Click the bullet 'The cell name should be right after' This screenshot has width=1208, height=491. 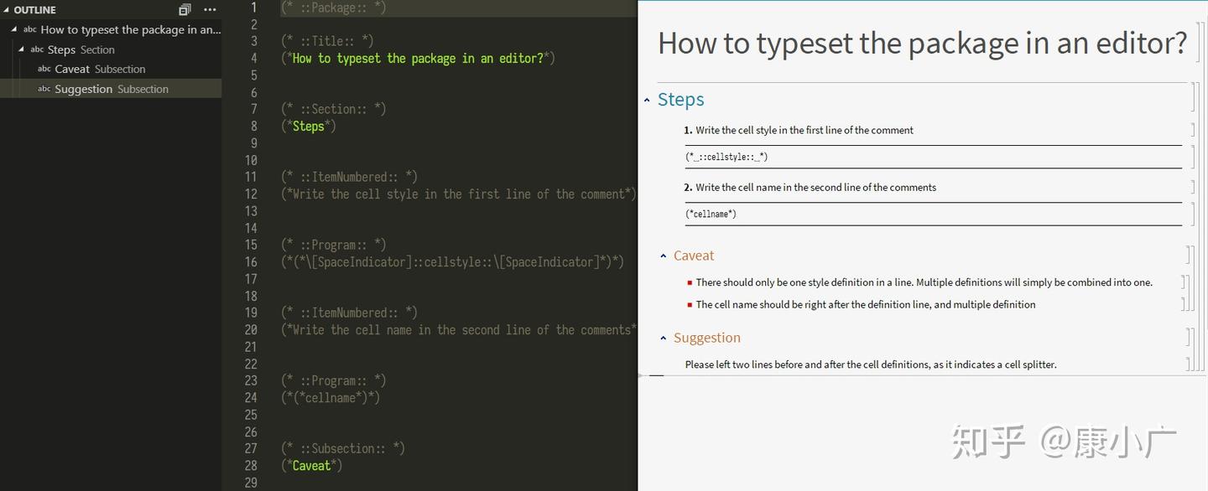click(866, 304)
